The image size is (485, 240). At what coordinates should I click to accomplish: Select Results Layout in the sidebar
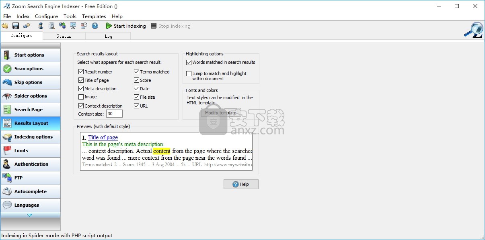pyautogui.click(x=31, y=123)
